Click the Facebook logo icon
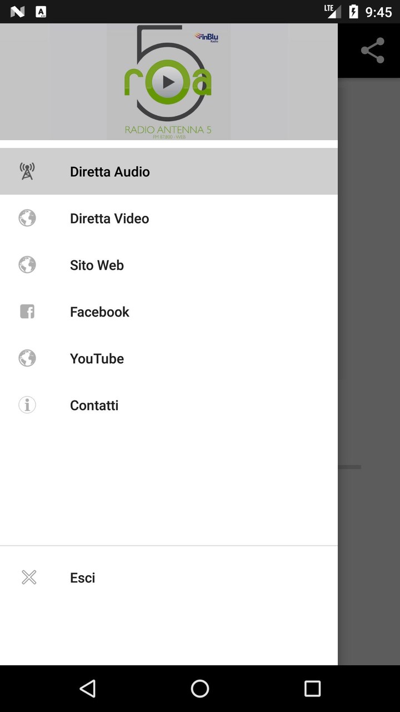The height and width of the screenshot is (712, 400). (x=27, y=311)
